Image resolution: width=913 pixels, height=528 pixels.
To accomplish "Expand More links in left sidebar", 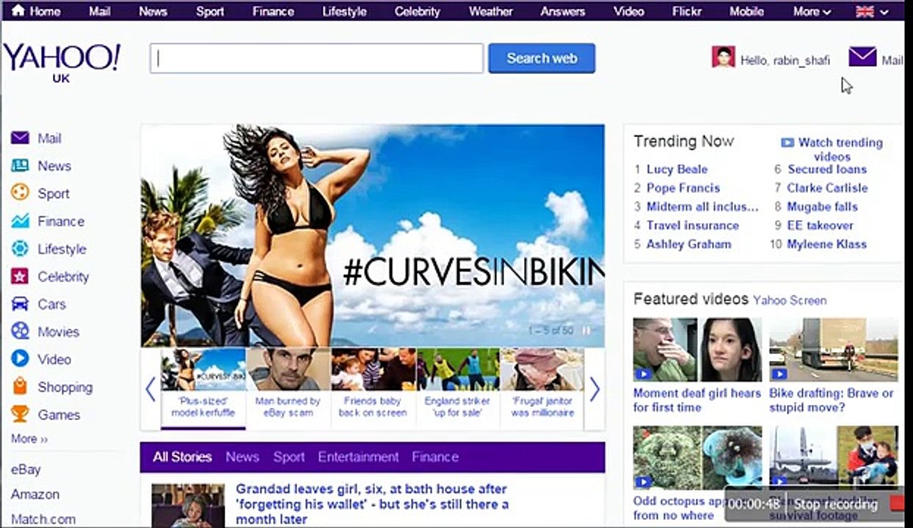I will [x=29, y=439].
